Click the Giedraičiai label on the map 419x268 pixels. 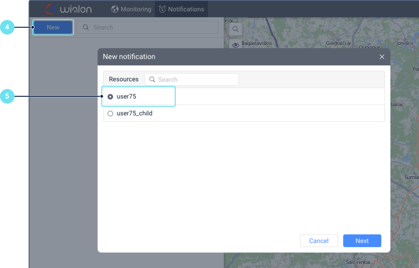click(x=338, y=43)
